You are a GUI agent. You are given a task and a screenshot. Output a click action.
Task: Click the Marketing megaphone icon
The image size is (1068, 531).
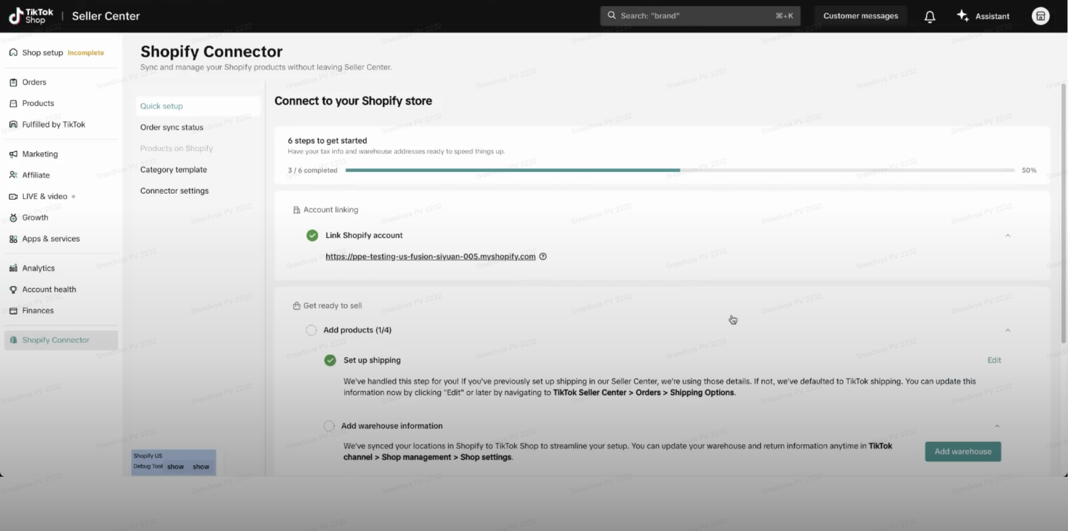[13, 154]
